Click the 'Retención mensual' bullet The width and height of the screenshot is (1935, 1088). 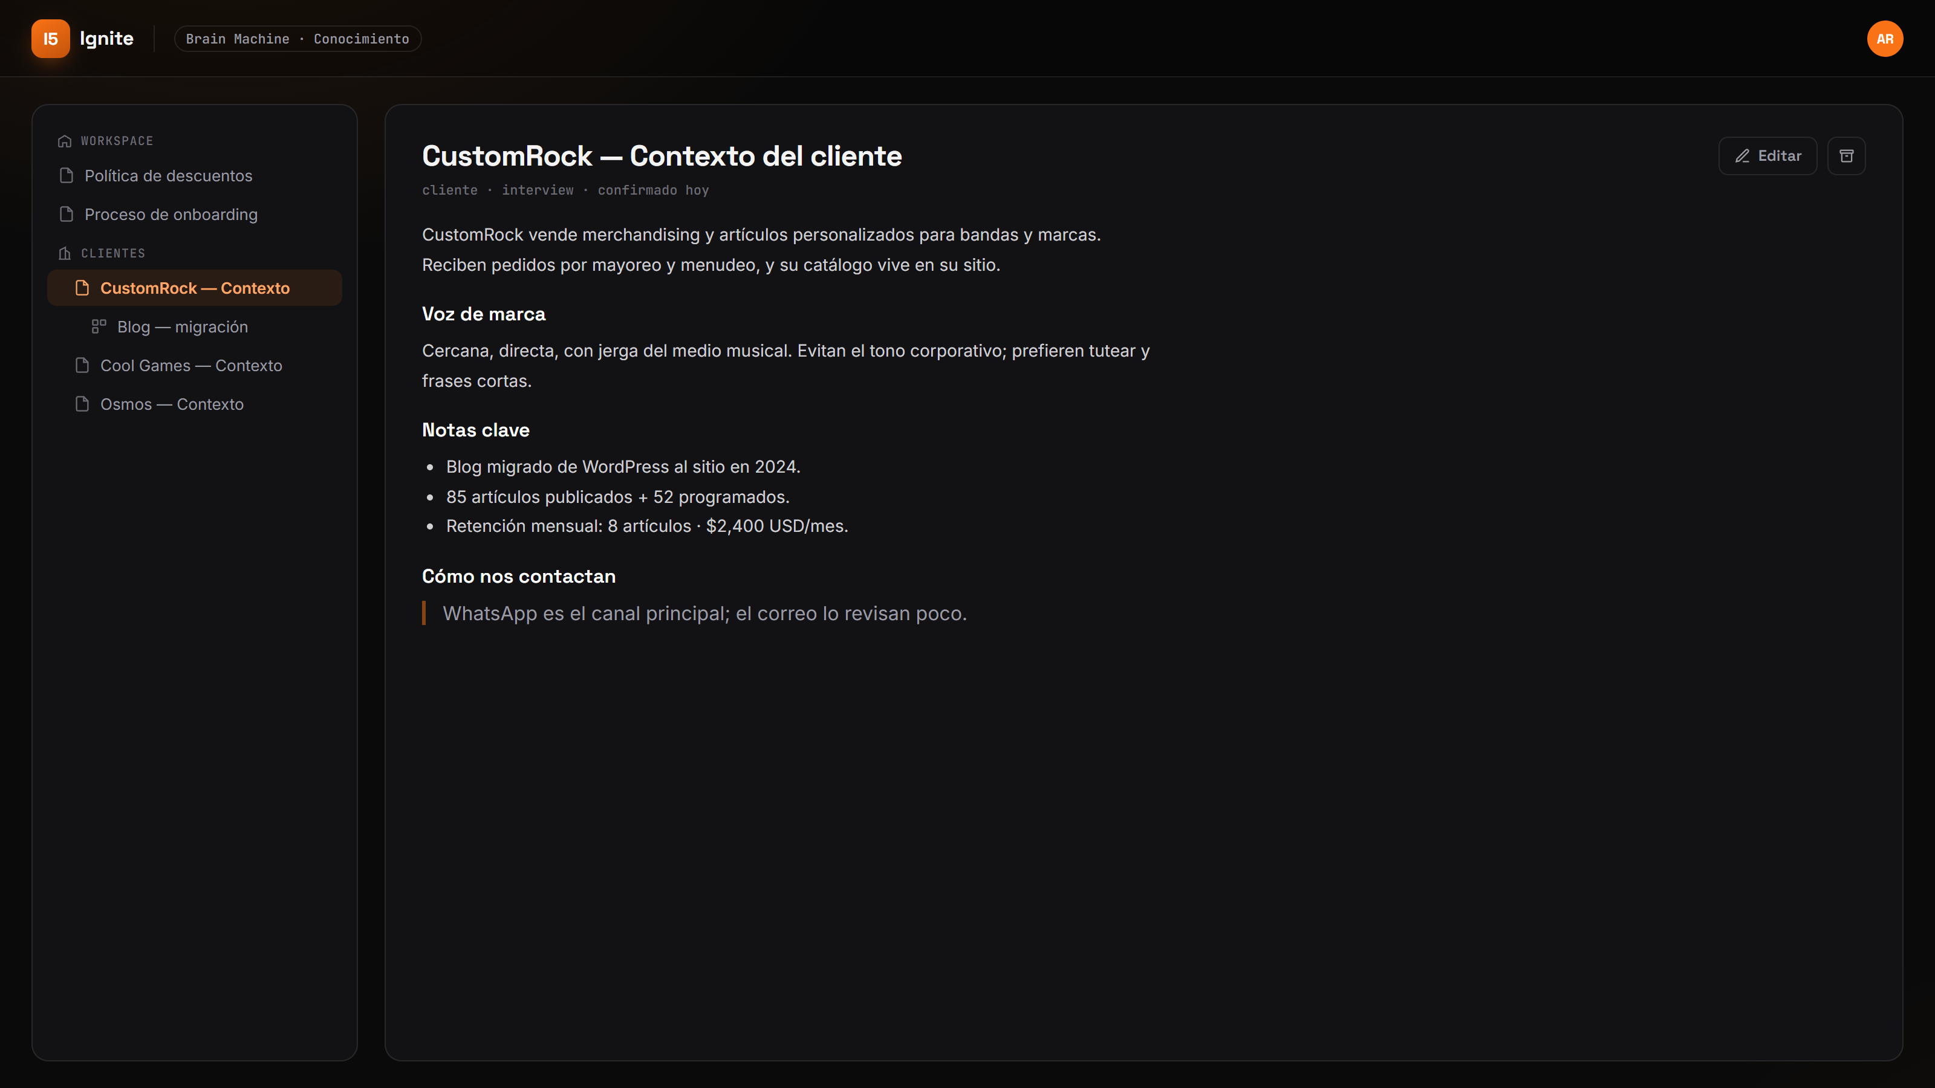(x=647, y=526)
